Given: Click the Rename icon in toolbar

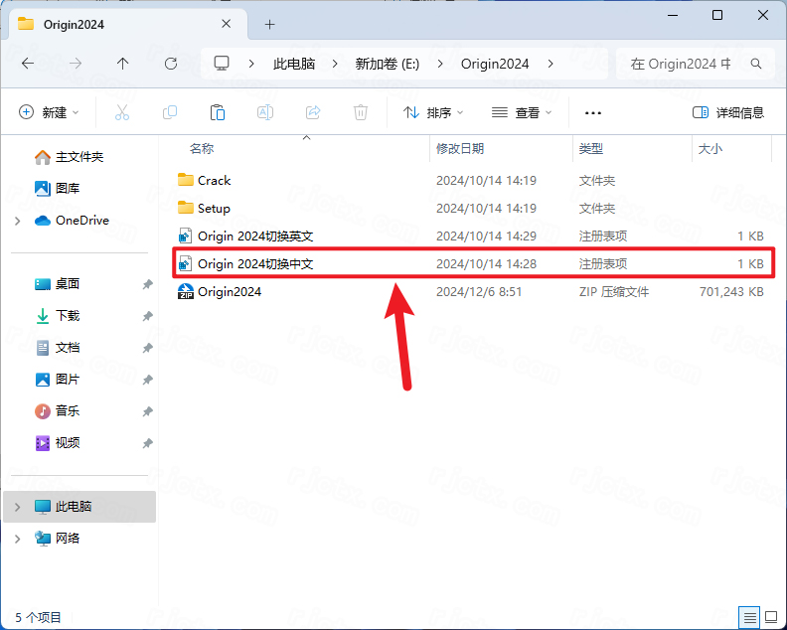Looking at the screenshot, I should click(x=265, y=113).
